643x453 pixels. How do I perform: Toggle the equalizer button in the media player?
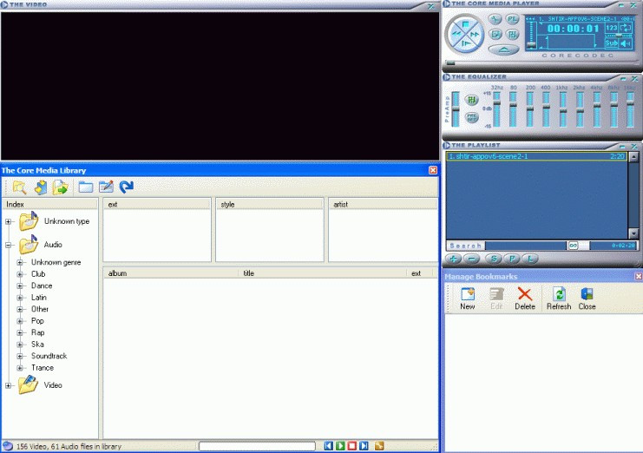click(512, 35)
